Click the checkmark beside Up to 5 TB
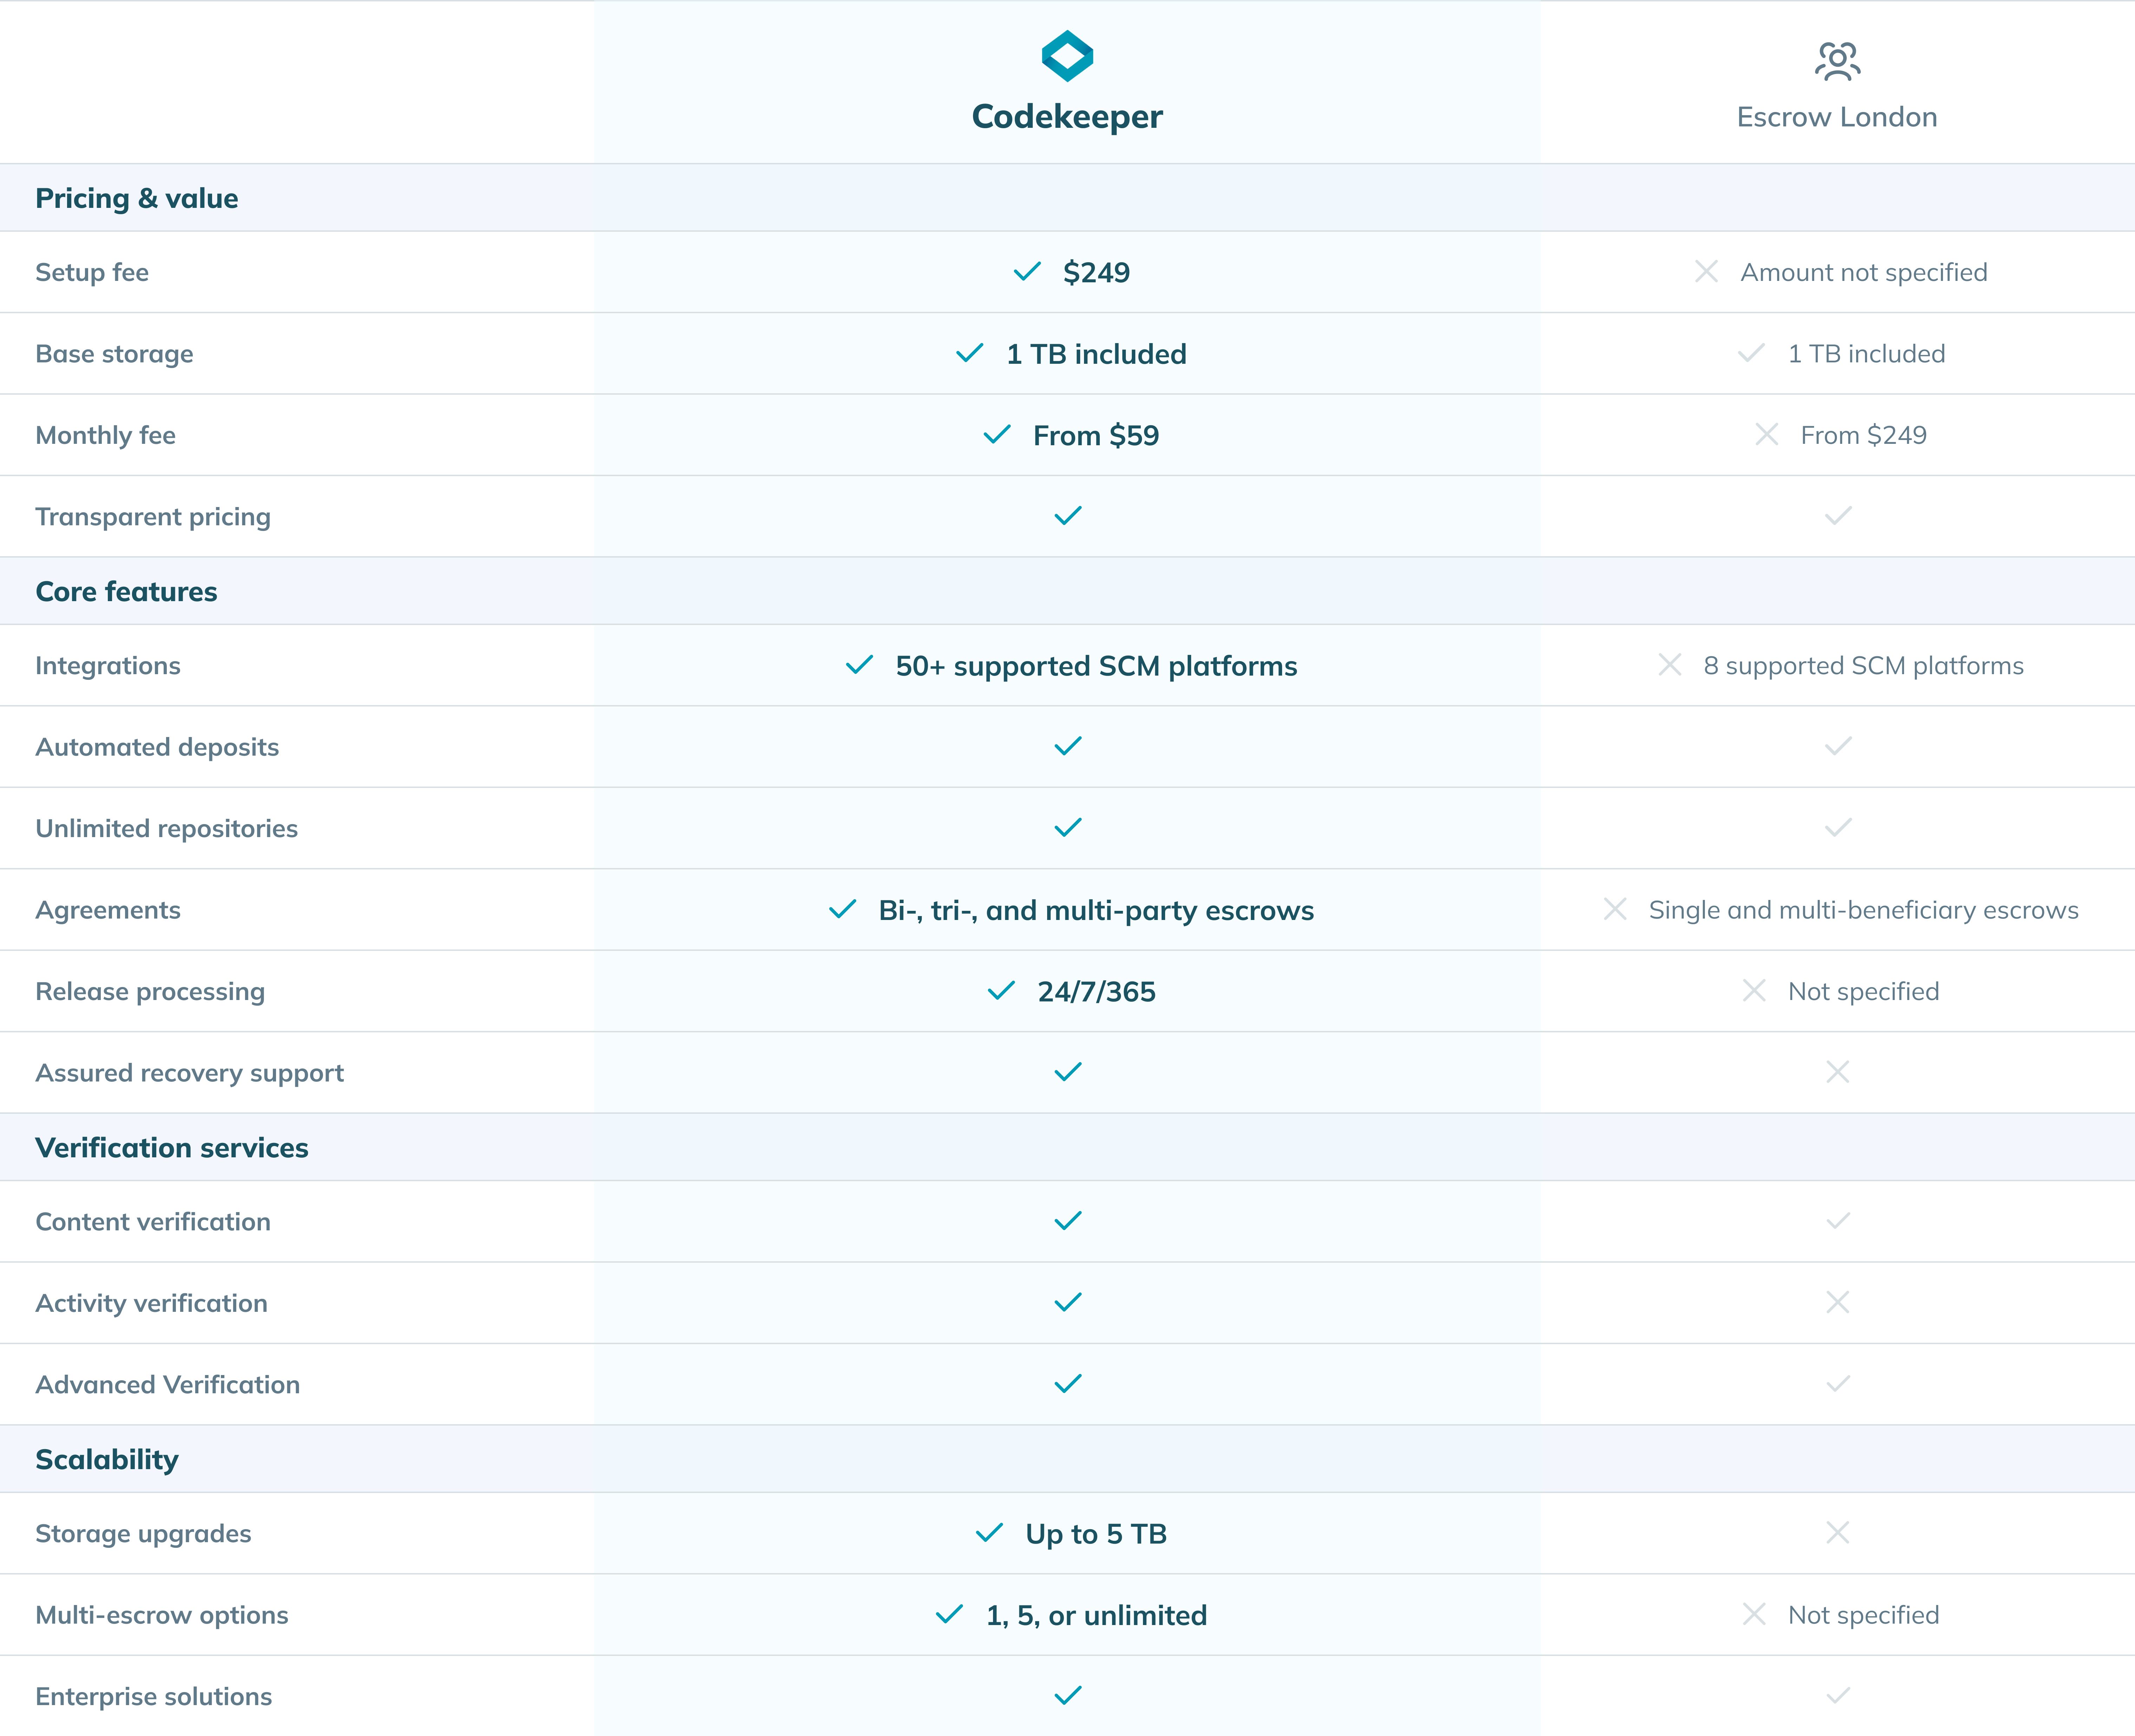 989,1533
